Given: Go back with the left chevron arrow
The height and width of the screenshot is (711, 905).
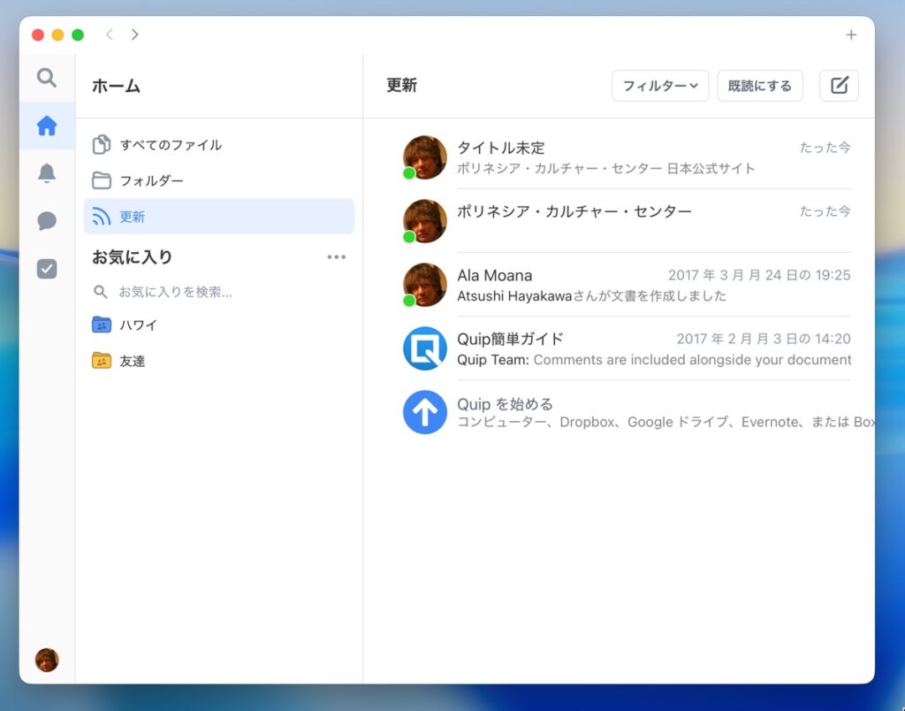Looking at the screenshot, I should click(109, 34).
